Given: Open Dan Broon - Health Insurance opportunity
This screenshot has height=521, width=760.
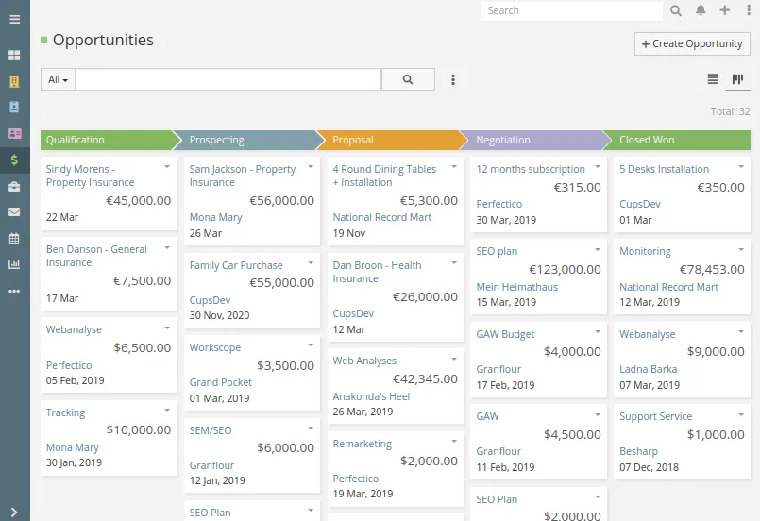Looking at the screenshot, I should [x=377, y=272].
